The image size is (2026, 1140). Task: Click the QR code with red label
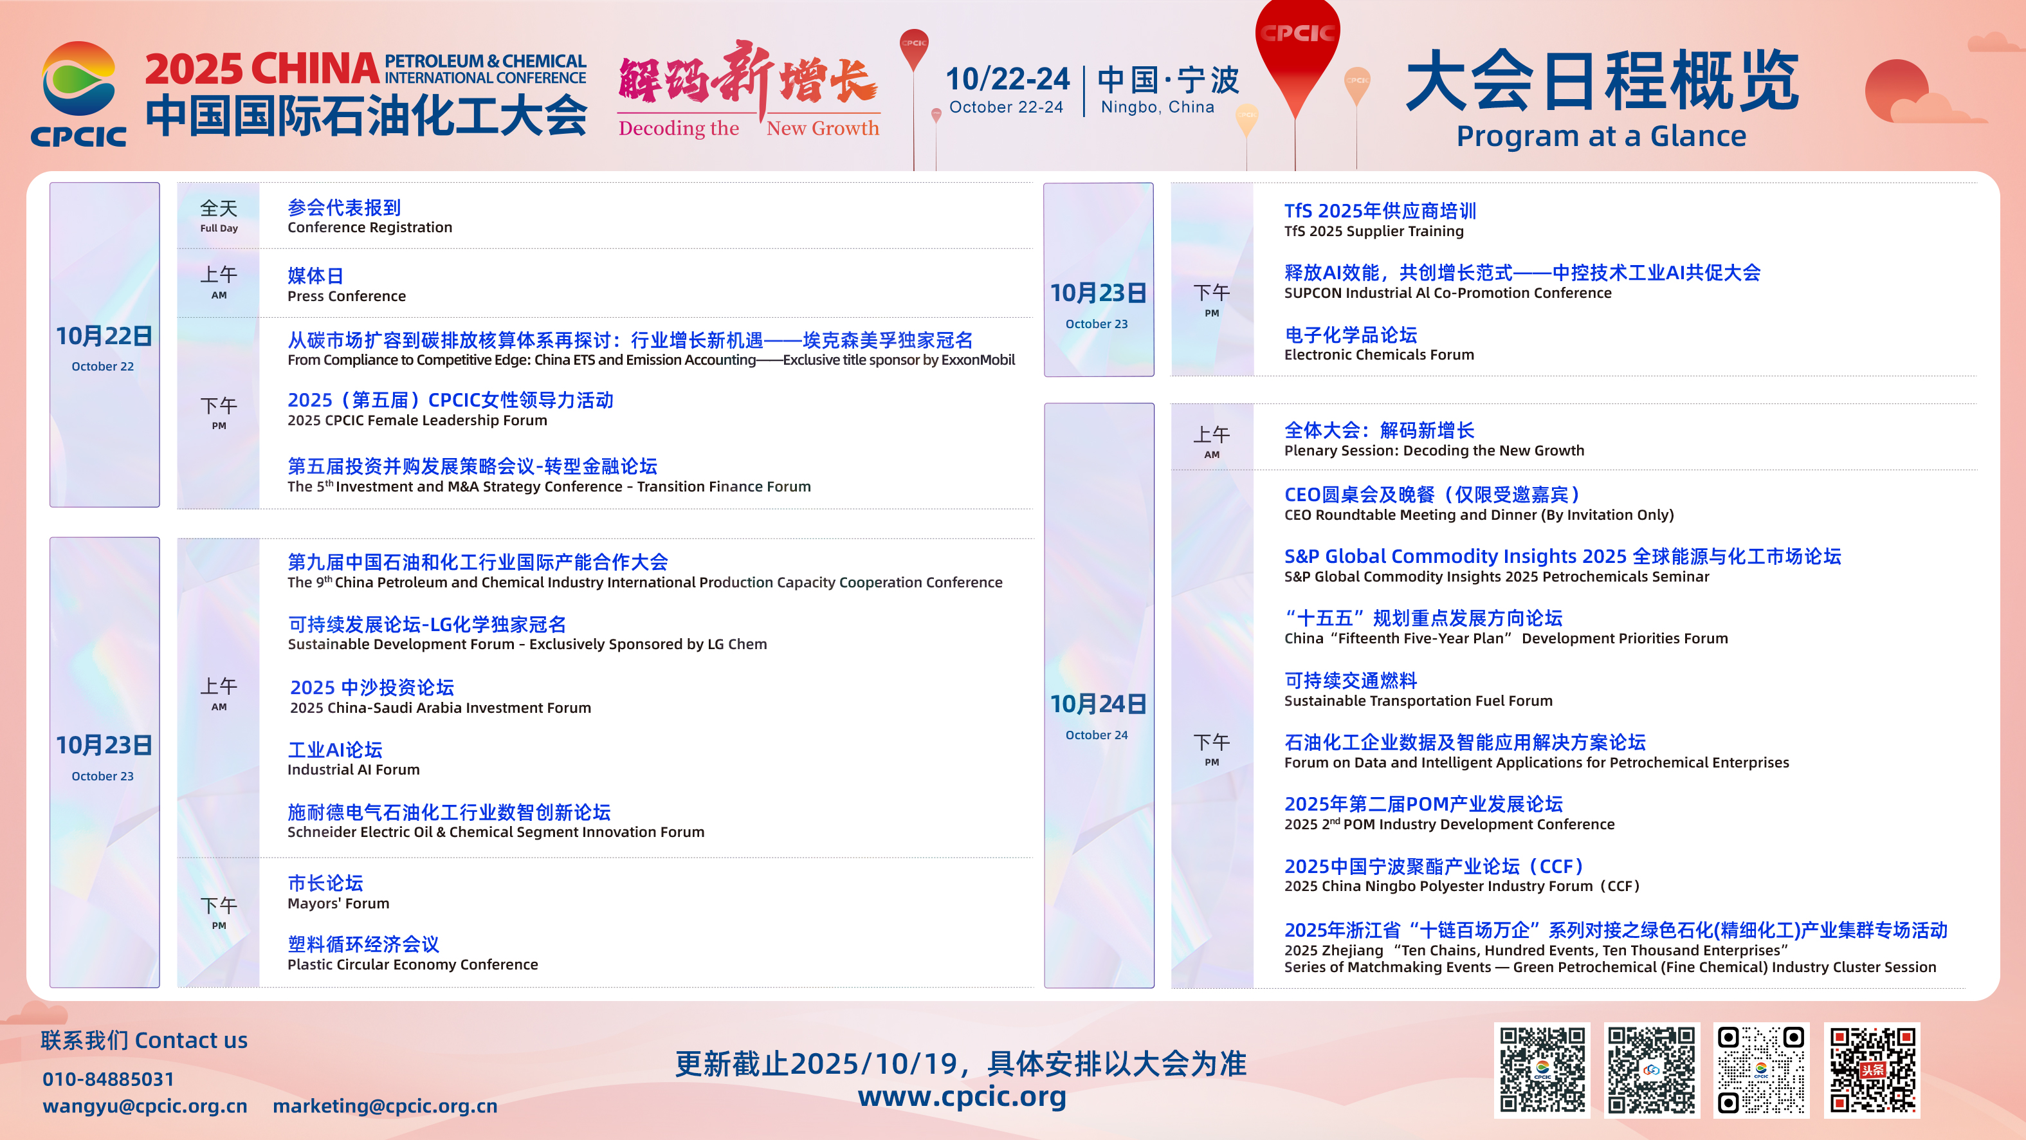click(x=1872, y=1069)
